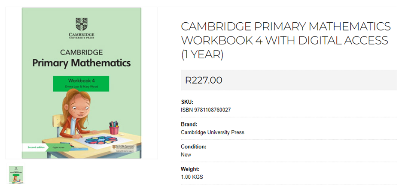
Task: Click the ISBN 9781108760027 value
Action: click(206, 110)
